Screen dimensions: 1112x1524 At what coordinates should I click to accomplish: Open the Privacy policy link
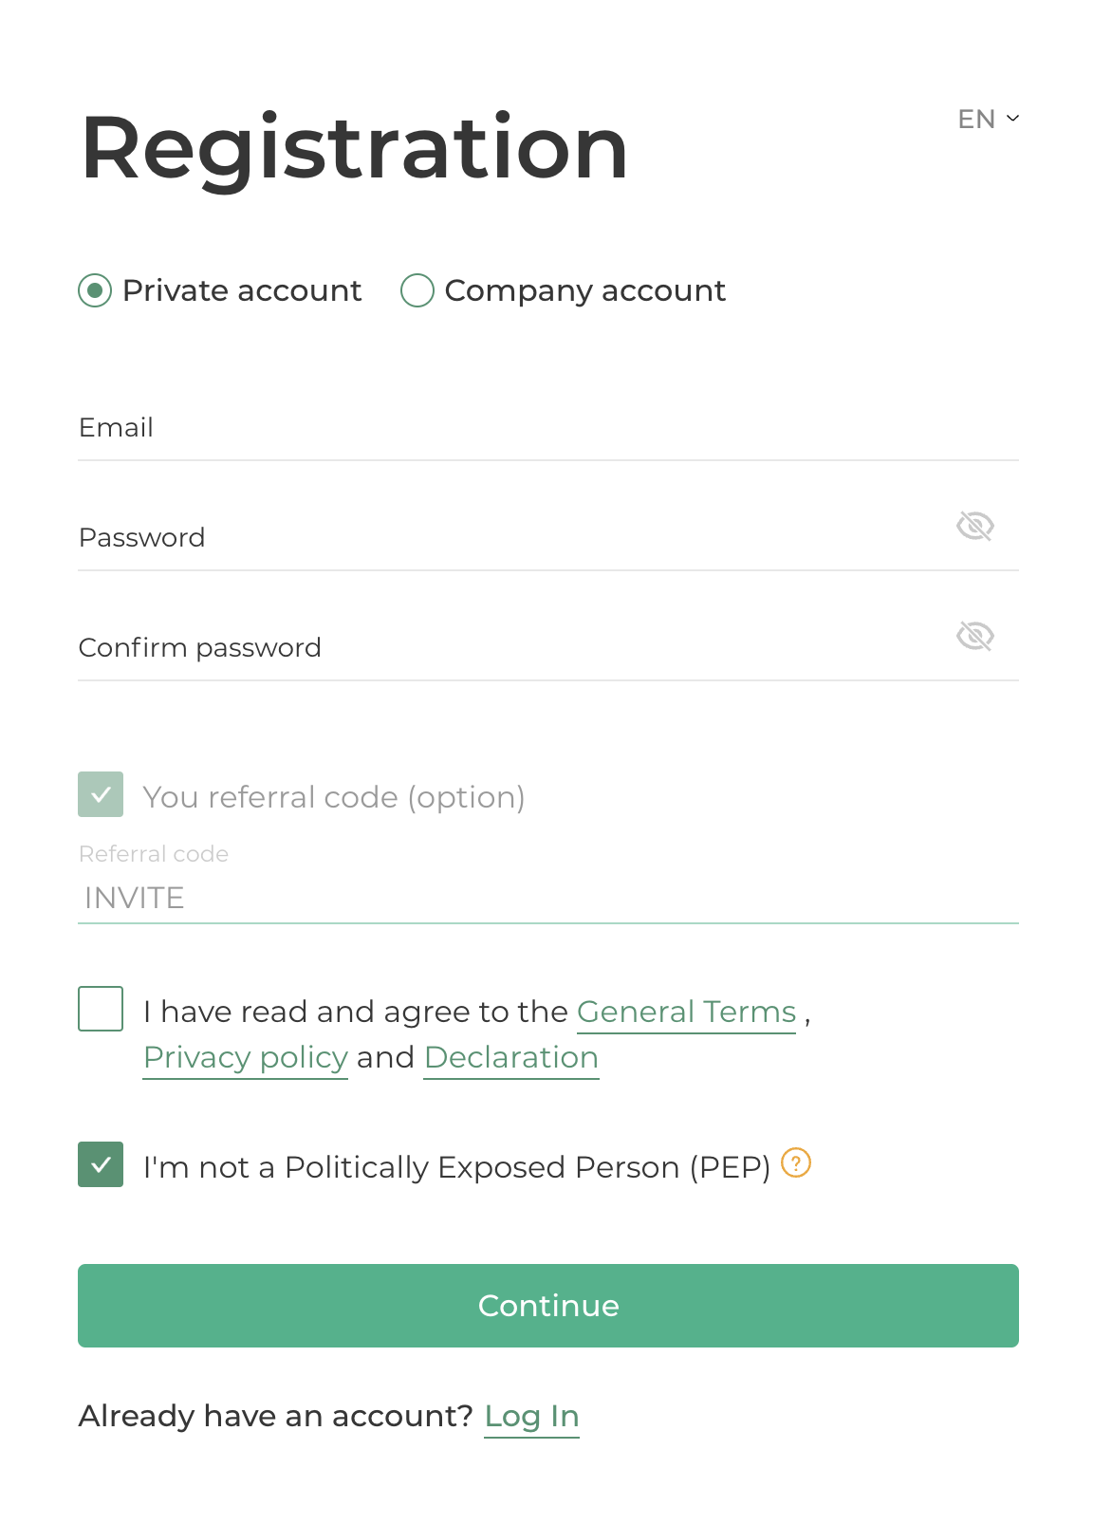(x=246, y=1058)
